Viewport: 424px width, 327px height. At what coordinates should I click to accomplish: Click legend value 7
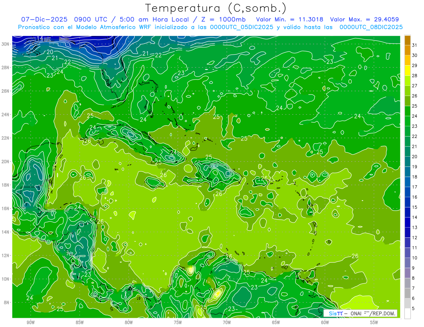coord(413,288)
